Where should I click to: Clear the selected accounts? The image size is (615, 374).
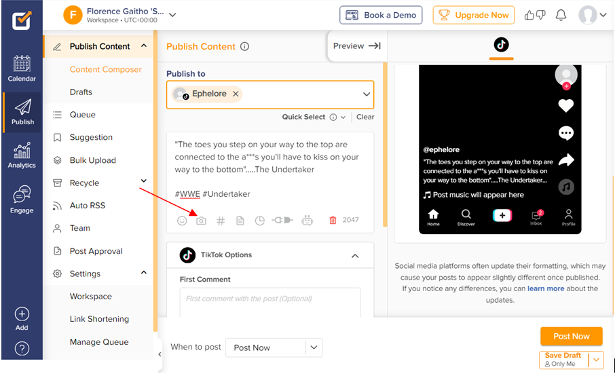pyautogui.click(x=365, y=117)
